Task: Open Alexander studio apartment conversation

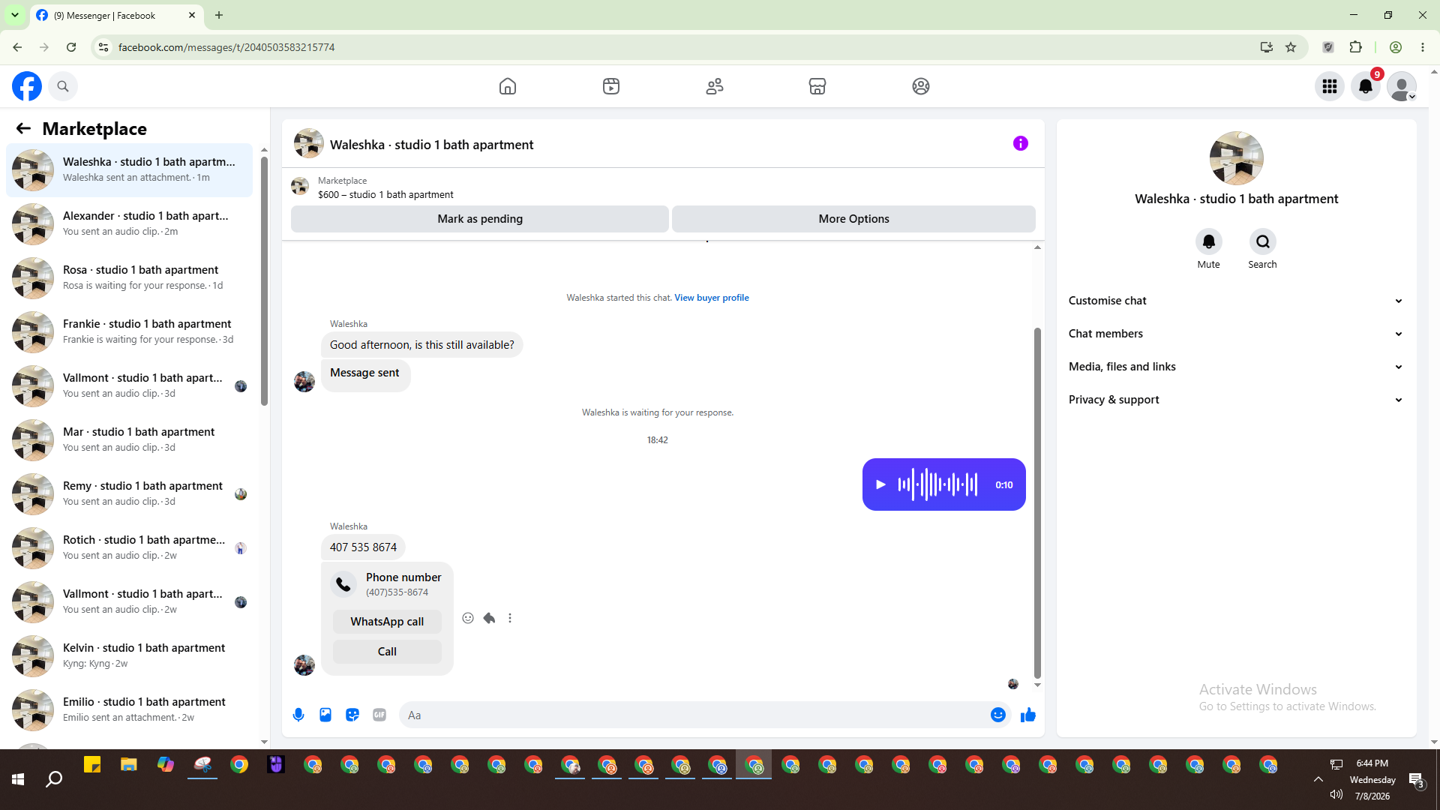Action: tap(129, 224)
